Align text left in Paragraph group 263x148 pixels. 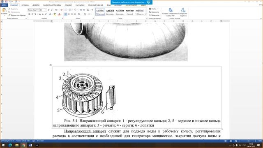click(66, 14)
